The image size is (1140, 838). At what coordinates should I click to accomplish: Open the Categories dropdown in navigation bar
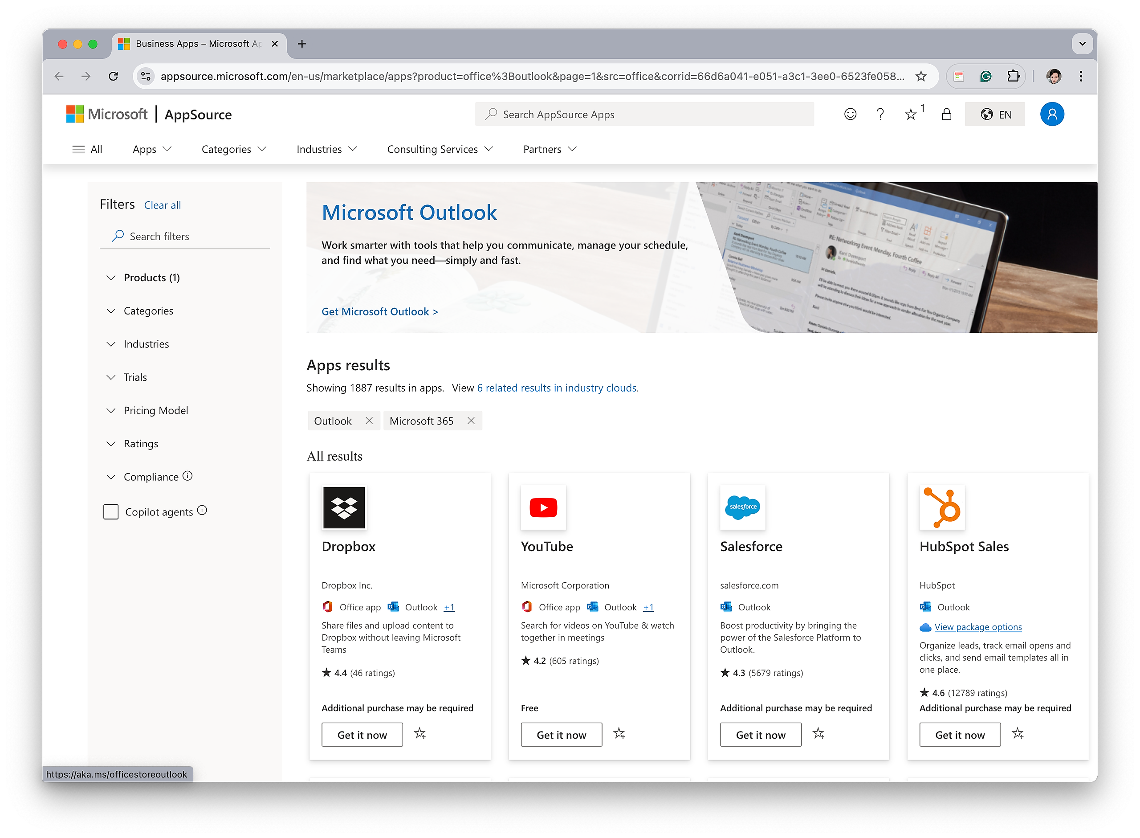[x=234, y=149]
